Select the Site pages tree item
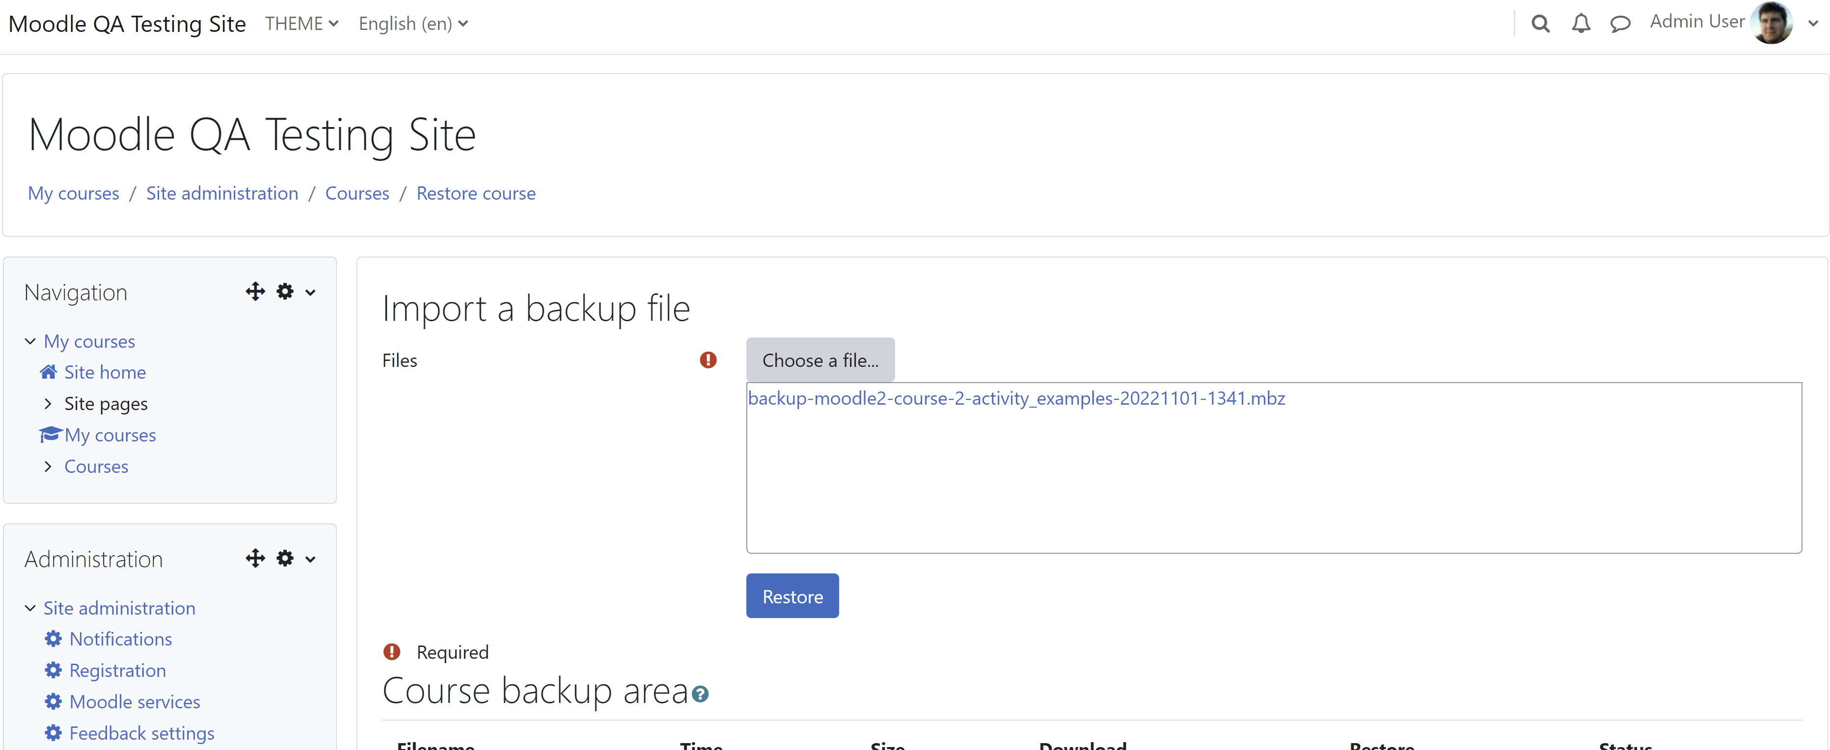Screen dimensions: 1830x750 click(x=106, y=404)
